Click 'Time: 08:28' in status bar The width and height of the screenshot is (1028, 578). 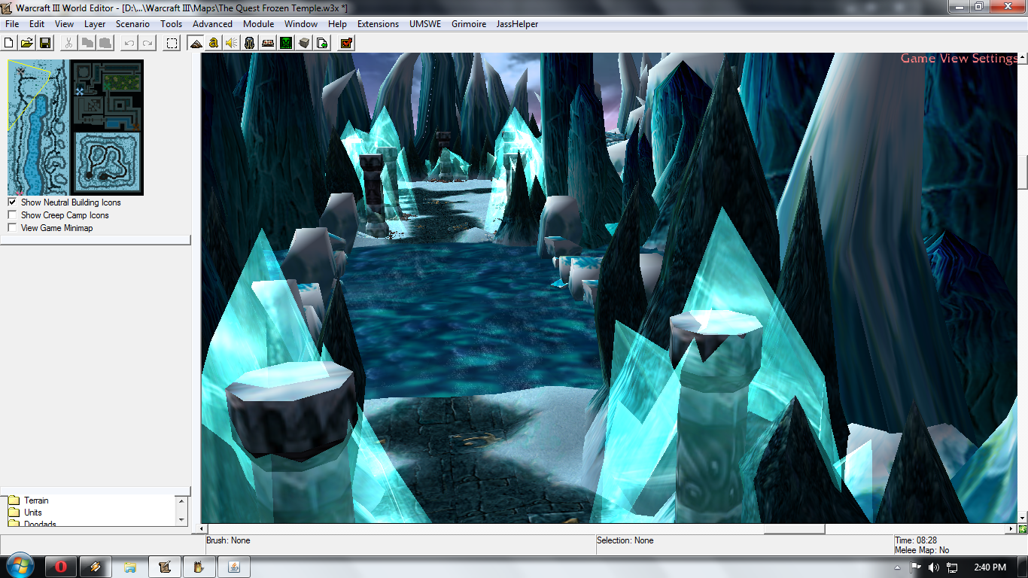[916, 540]
